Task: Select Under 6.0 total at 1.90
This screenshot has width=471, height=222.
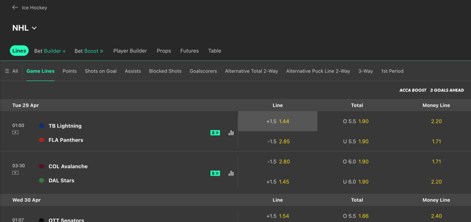Action: (357, 182)
